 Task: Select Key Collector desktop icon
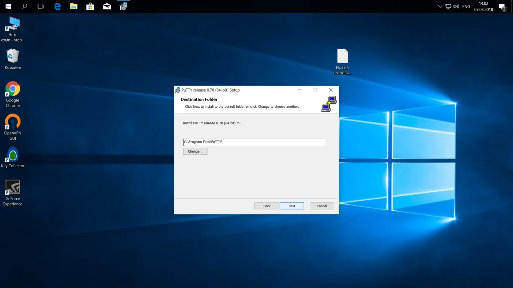(x=13, y=155)
